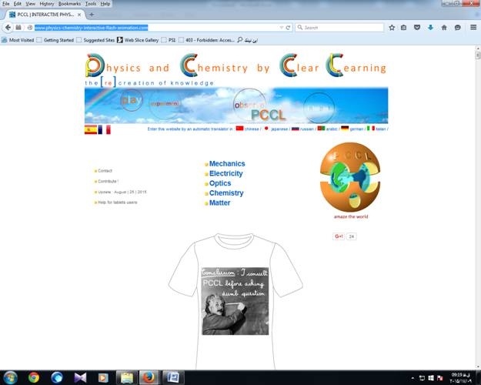This screenshot has width=481, height=385.
Task: Open the History menu
Action: (47, 4)
